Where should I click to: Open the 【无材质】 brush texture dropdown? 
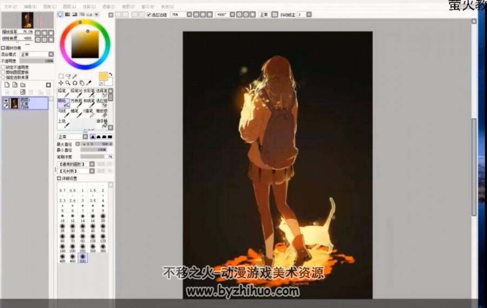[76, 171]
